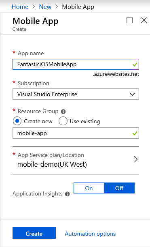Select the Create new radio button
The image size is (150, 247).
click(17, 121)
